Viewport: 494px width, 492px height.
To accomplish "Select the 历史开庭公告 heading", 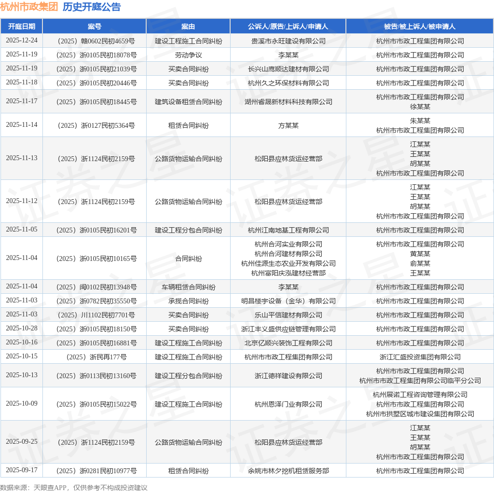I will (92, 7).
